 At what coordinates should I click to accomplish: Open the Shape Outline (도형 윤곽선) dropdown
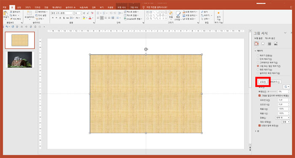point(190,15)
